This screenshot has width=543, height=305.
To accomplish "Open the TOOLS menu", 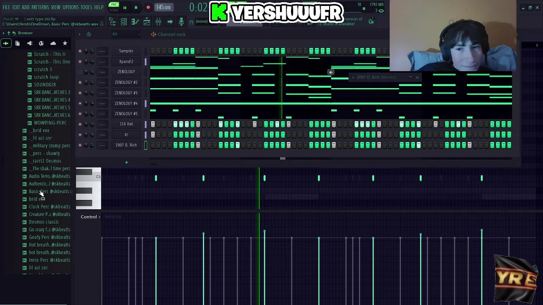I will coord(87,8).
